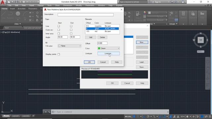Open the annotation scale 1:1 dropdown
Viewport: 212px width, 119px height.
click(x=183, y=116)
